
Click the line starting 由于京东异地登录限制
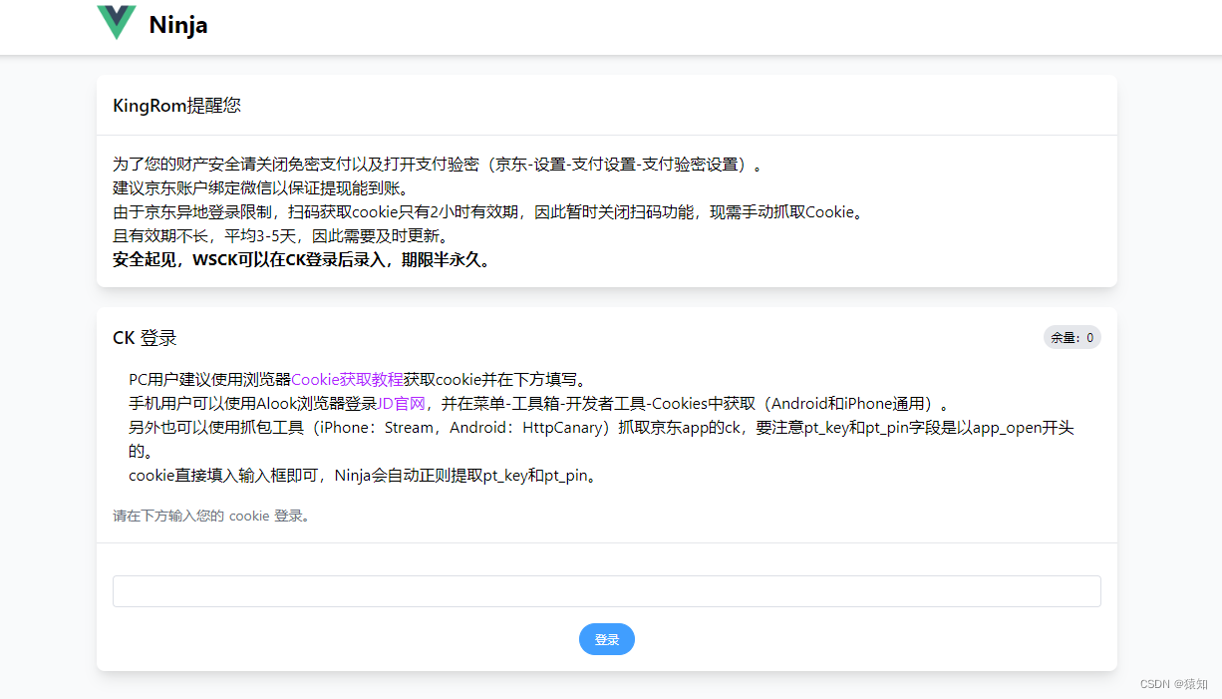[x=487, y=212]
